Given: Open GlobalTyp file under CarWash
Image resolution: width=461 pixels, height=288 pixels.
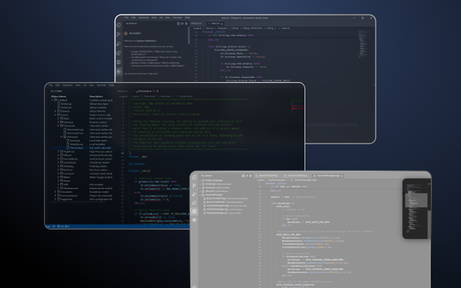Looking at the screenshot, I should 66,104.
